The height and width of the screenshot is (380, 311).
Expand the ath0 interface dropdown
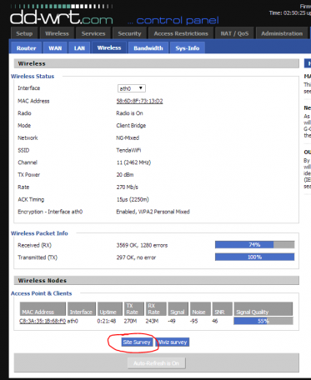(132, 88)
